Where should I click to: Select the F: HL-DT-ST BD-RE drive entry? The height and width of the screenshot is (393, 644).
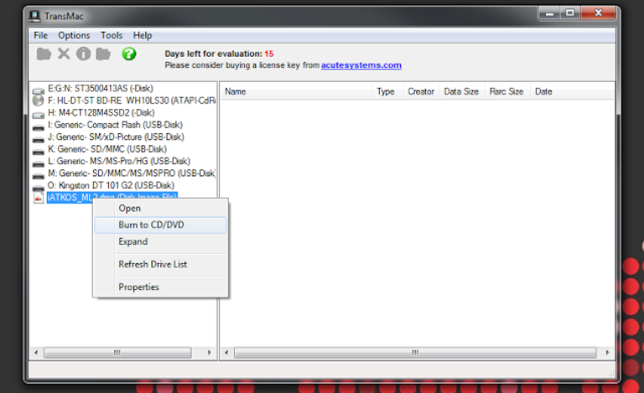pyautogui.click(x=132, y=101)
